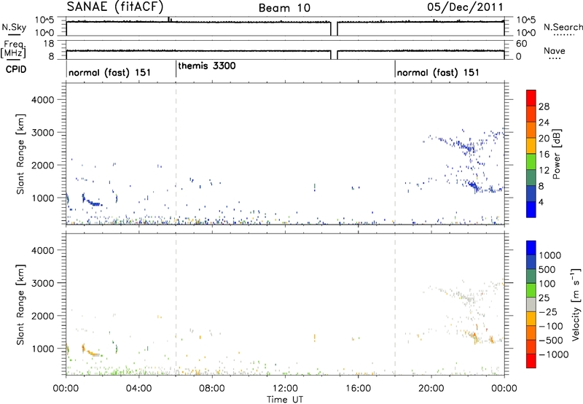Click the '08:00' time axis tick label
Screen dimensions: 583x404
coord(212,389)
